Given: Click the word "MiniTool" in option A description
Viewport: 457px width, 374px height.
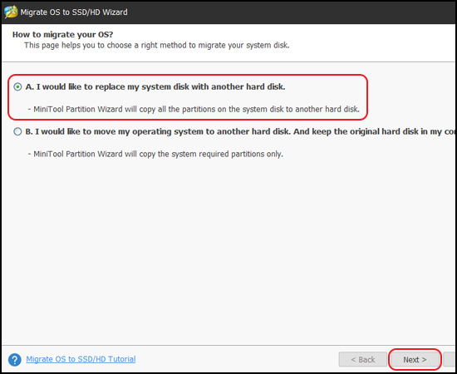Looking at the screenshot, I should pos(49,110).
